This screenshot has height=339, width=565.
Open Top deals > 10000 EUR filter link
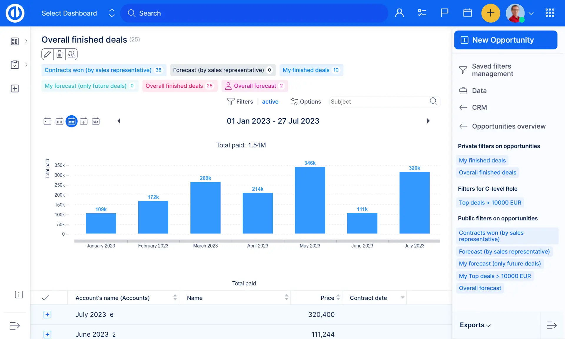[x=490, y=202]
